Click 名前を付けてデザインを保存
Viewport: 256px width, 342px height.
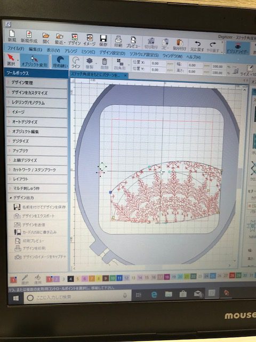click(39, 207)
